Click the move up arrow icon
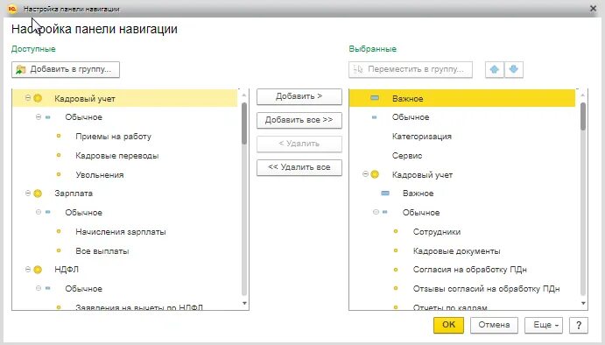The width and height of the screenshot is (605, 345). (495, 69)
